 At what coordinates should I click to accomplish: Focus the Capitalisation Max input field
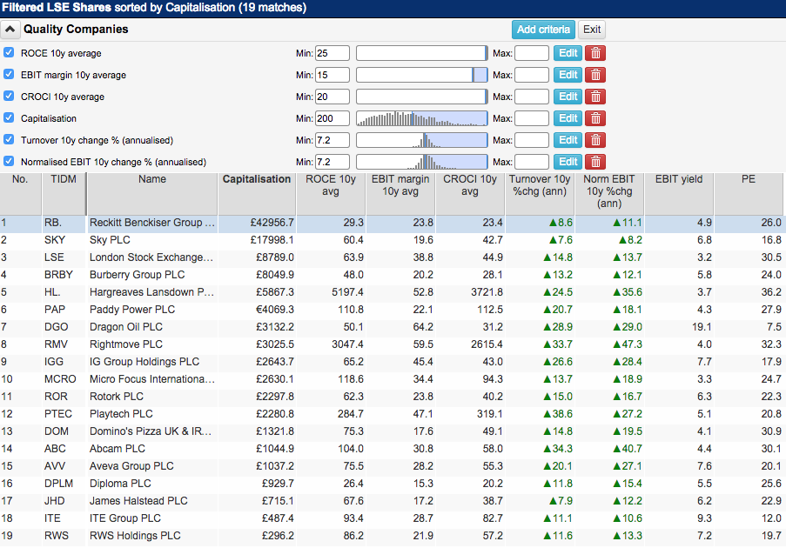532,118
